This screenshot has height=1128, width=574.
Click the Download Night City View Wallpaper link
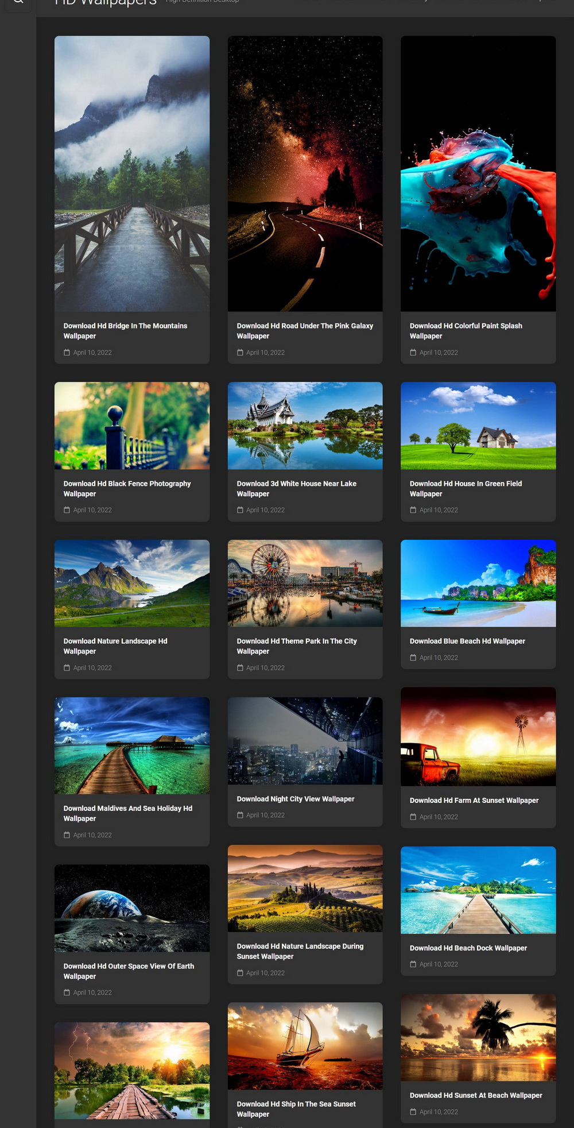(x=295, y=799)
